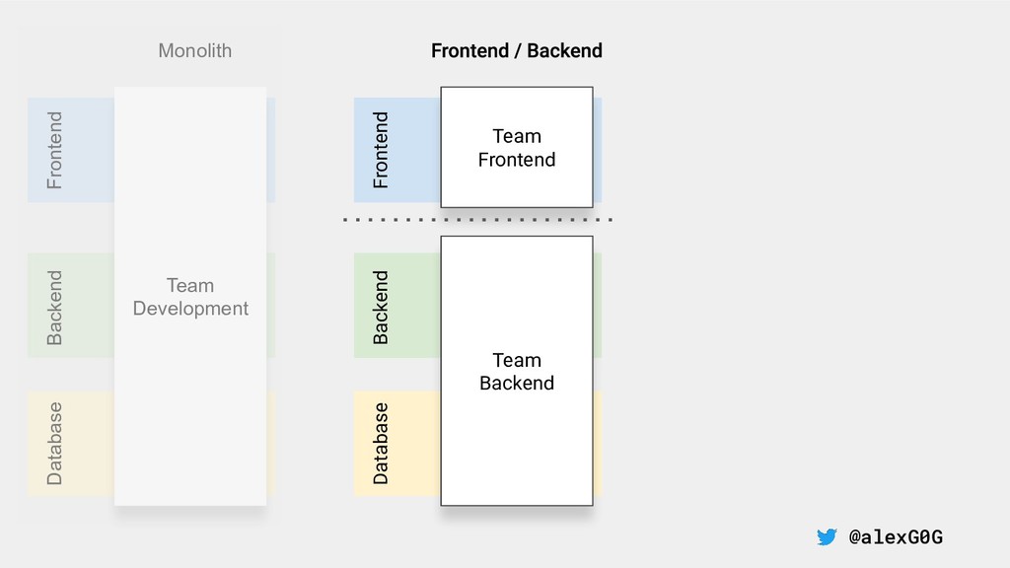Select the Monolith heading

(195, 50)
